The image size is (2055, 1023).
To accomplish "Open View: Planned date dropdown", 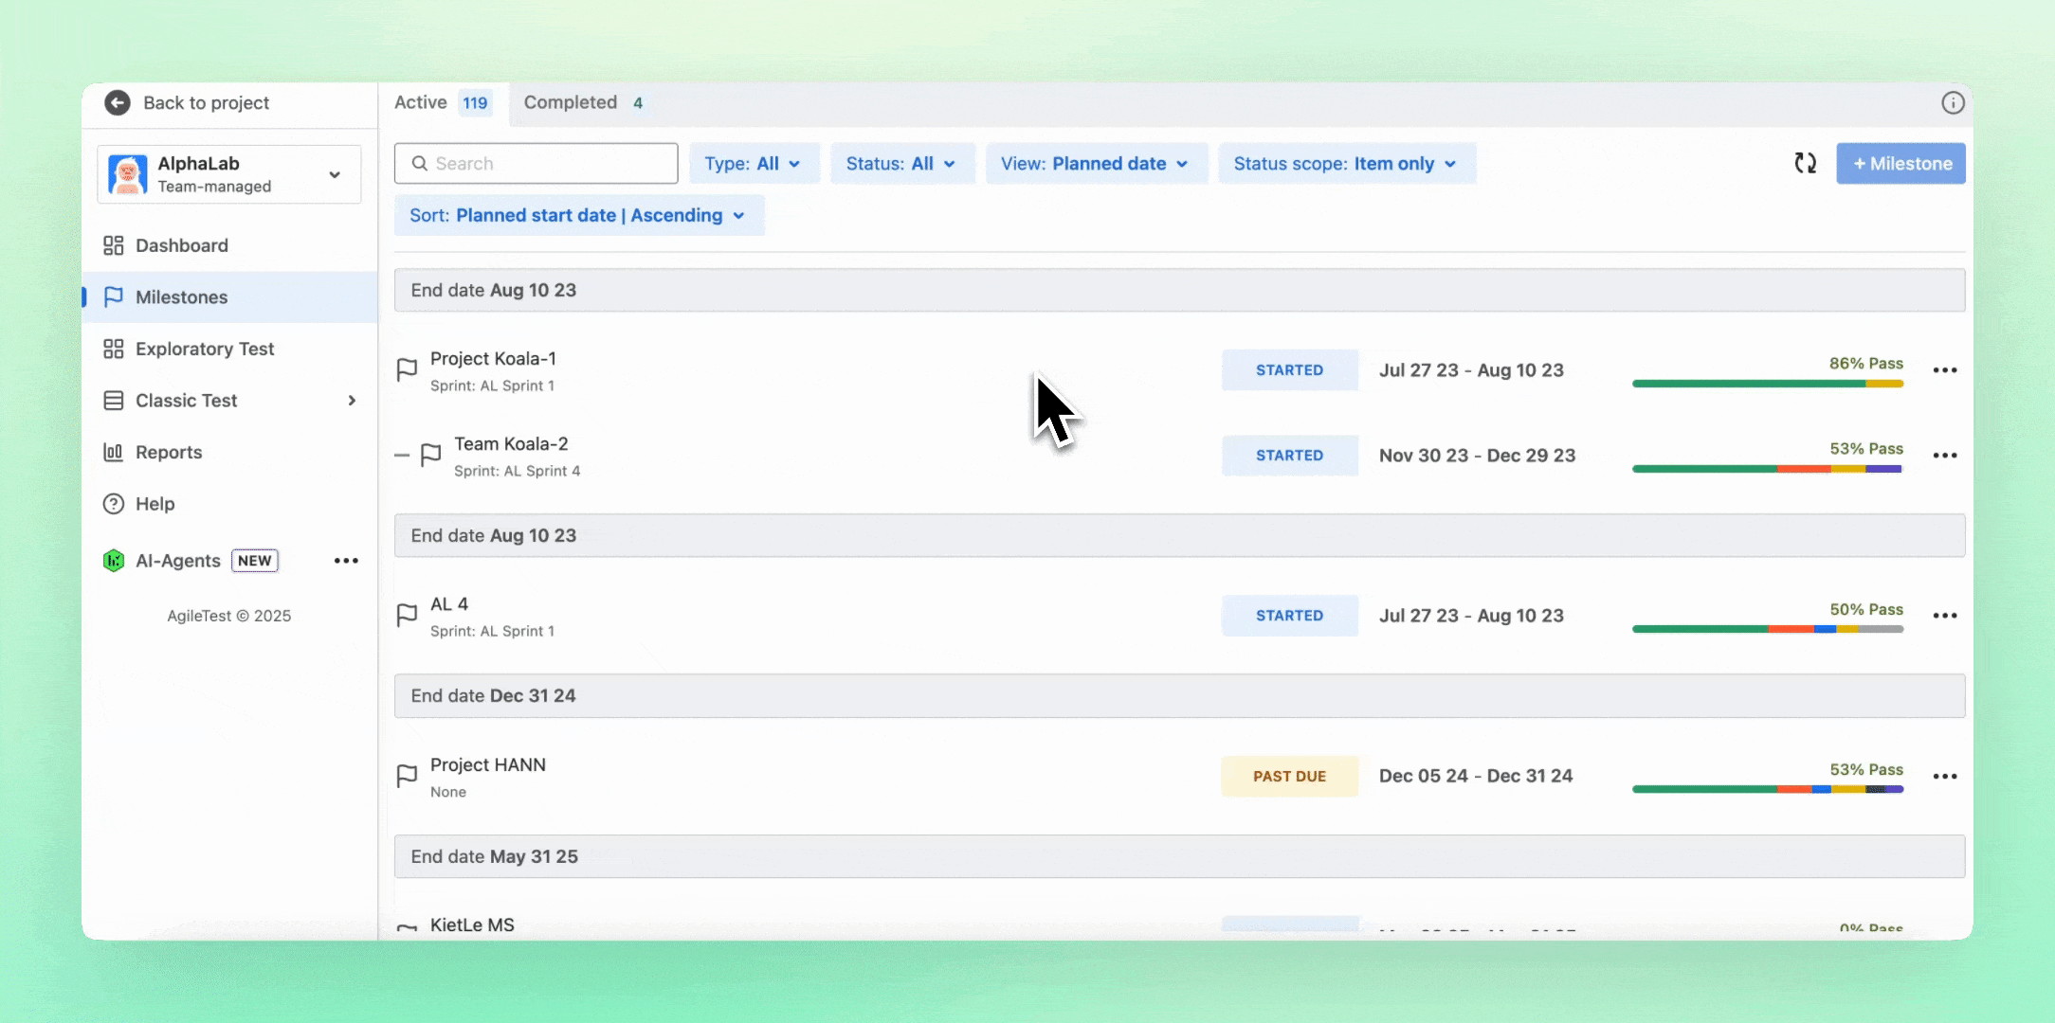I will coord(1095,164).
